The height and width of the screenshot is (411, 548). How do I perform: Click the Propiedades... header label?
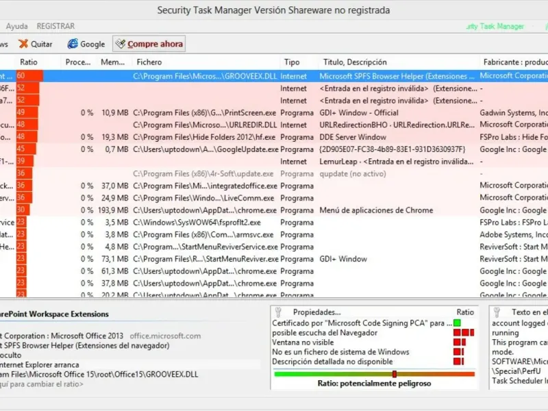316,312
